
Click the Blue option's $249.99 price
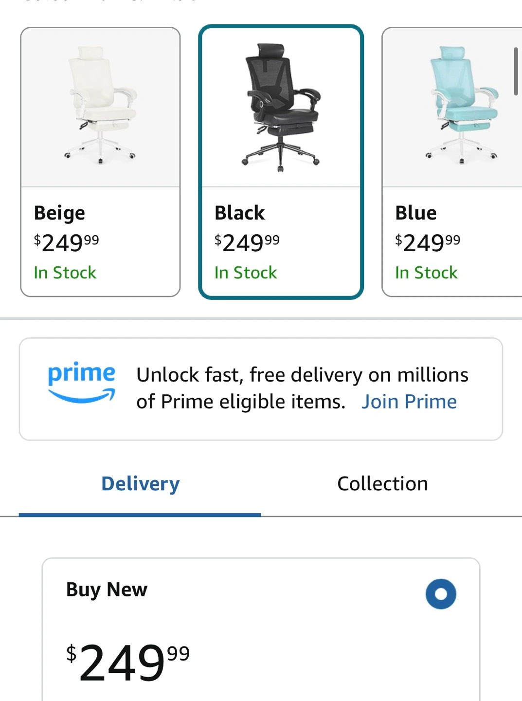point(428,242)
